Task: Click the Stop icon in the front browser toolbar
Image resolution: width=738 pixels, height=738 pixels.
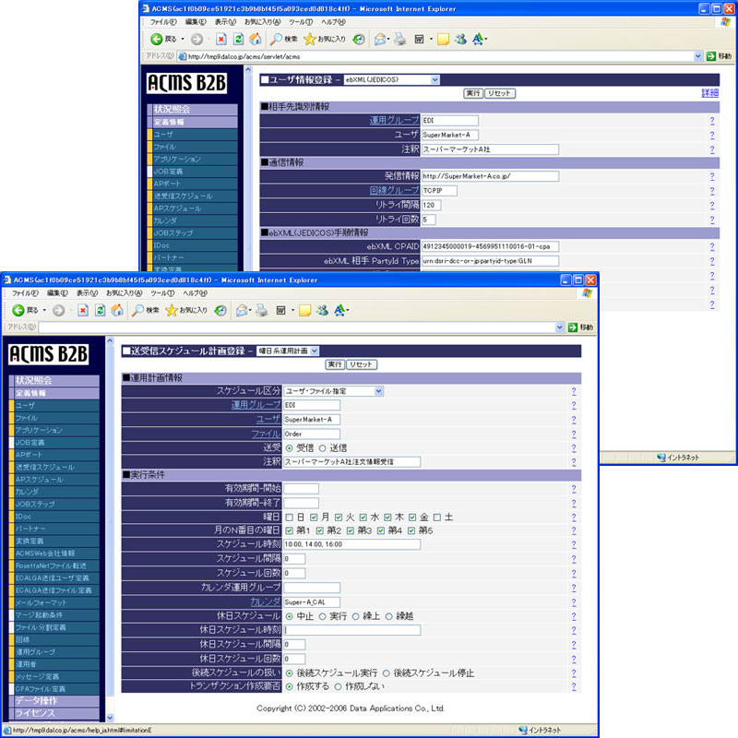Action: coord(82,310)
